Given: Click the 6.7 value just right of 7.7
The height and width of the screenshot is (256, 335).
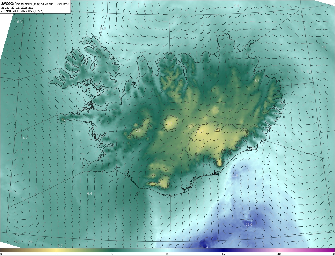Looking at the screenshot, I should [60, 246].
